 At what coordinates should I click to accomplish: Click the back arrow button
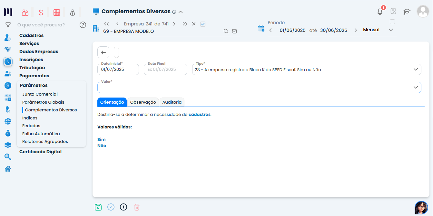click(103, 52)
